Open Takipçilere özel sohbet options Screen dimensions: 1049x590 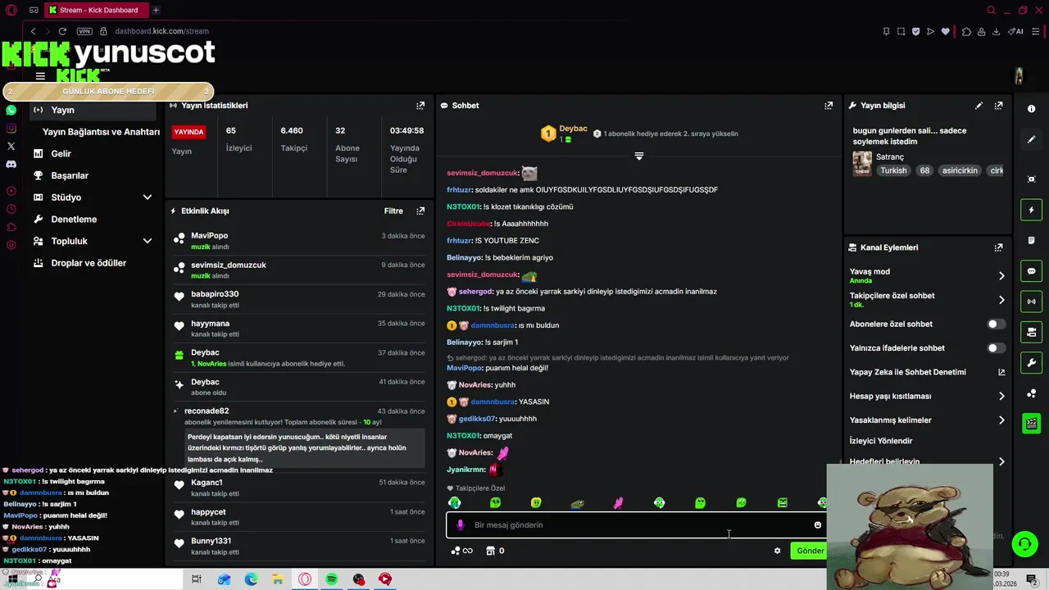point(927,300)
